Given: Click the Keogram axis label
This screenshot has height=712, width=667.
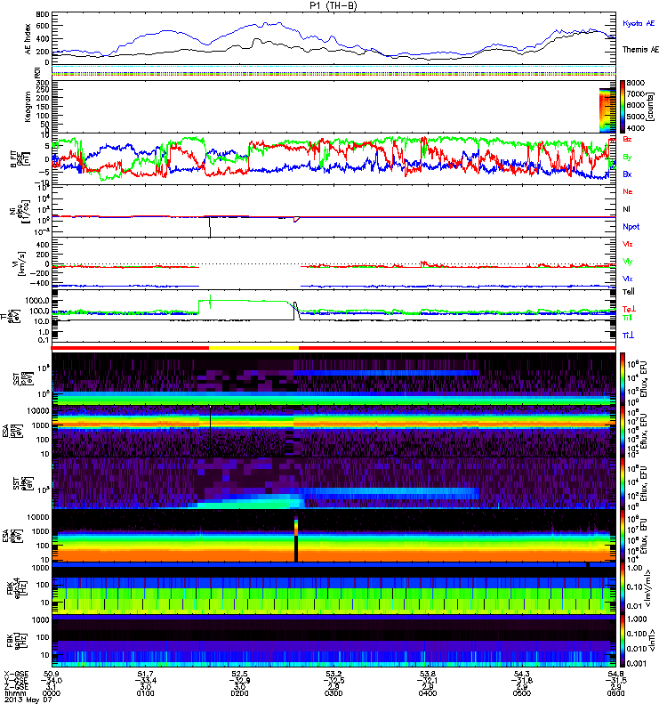Looking at the screenshot, I should pos(28,107).
